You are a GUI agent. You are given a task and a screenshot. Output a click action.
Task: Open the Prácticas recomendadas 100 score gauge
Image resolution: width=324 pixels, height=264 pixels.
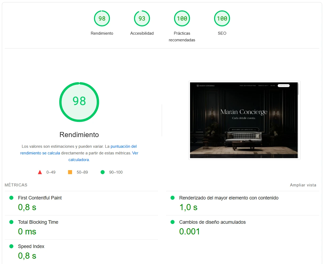point(182,18)
